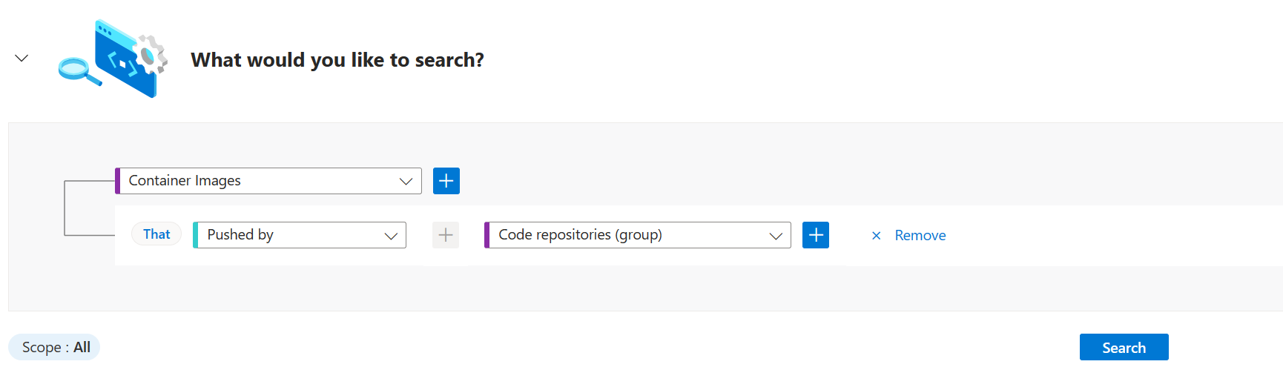
Task: Click purple color bar on Code repositories field
Action: tap(487, 235)
